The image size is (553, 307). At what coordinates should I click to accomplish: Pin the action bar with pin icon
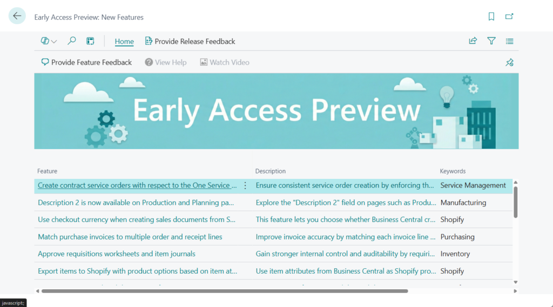(x=509, y=62)
